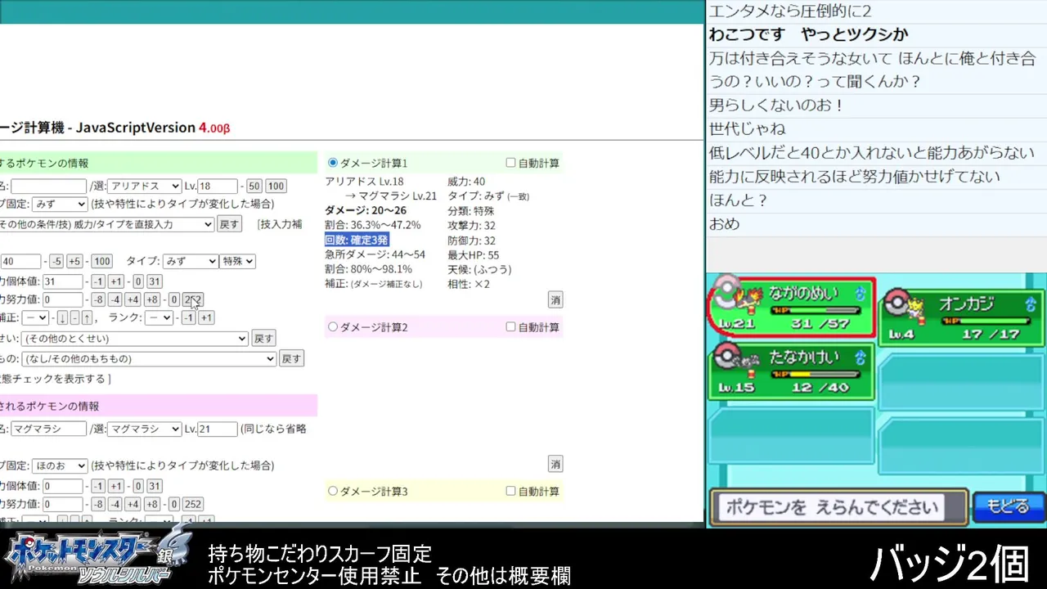Clear damage calculation 2 with its 消 button

[x=555, y=464]
